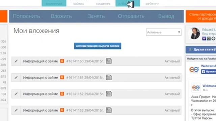Click Автоматизация выдачи заявок button
The height and width of the screenshot is (121, 216).
pyautogui.click(x=98, y=46)
